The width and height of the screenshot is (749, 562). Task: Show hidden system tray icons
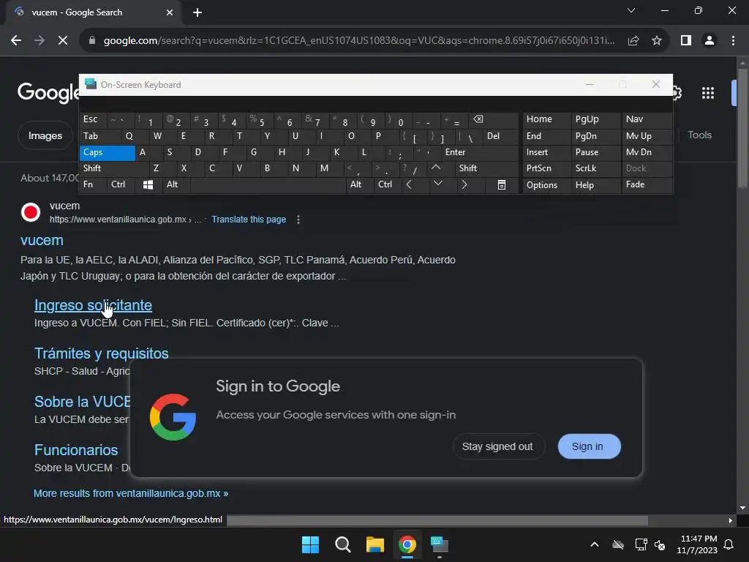[x=595, y=544]
